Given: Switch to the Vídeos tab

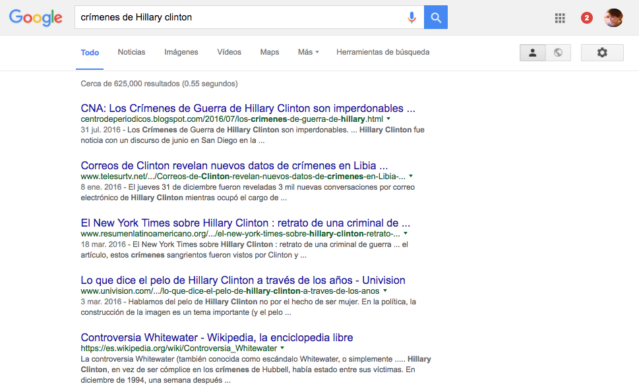Looking at the screenshot, I should point(229,52).
